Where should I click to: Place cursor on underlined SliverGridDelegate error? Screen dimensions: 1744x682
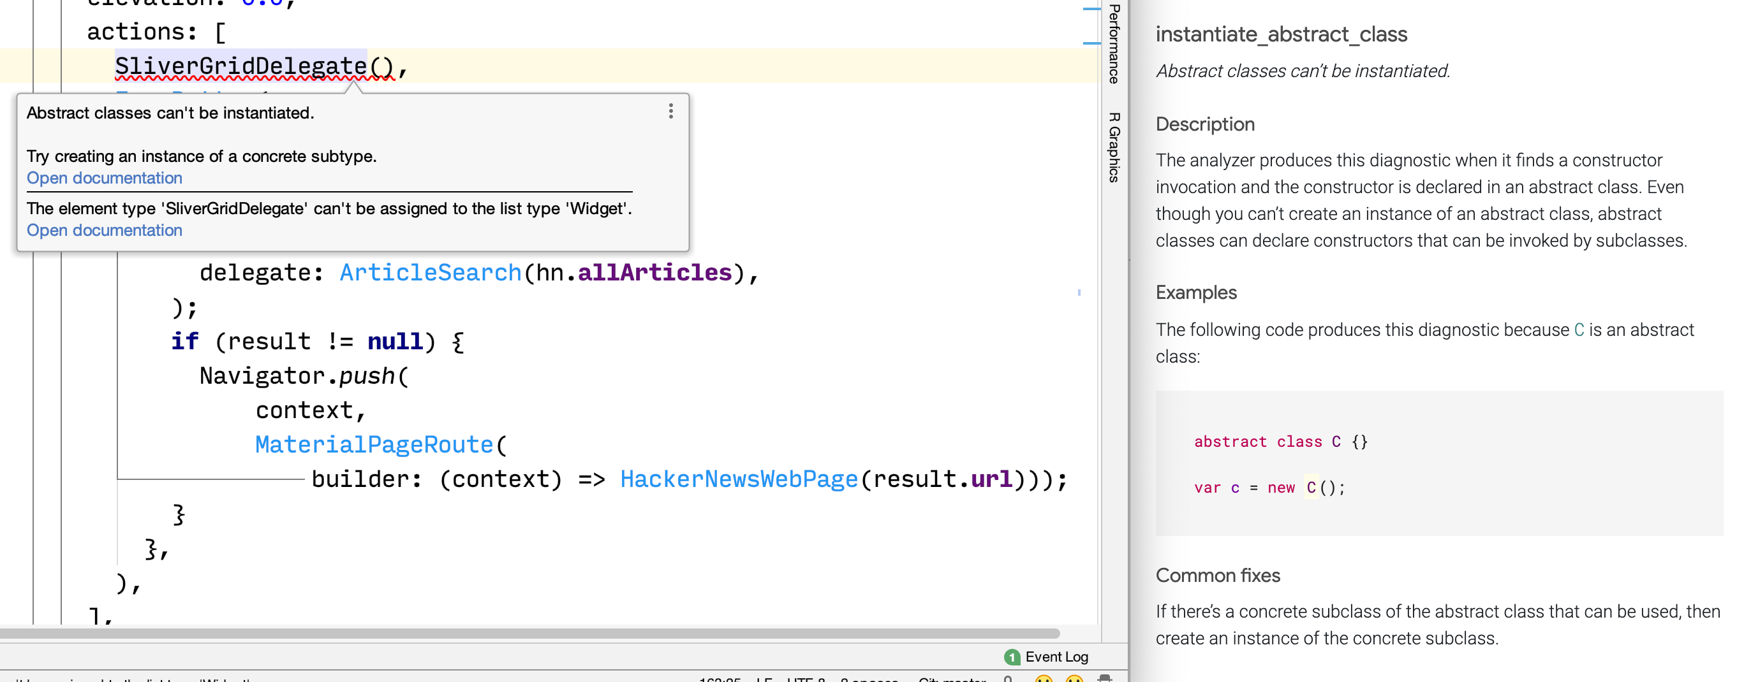[240, 66]
